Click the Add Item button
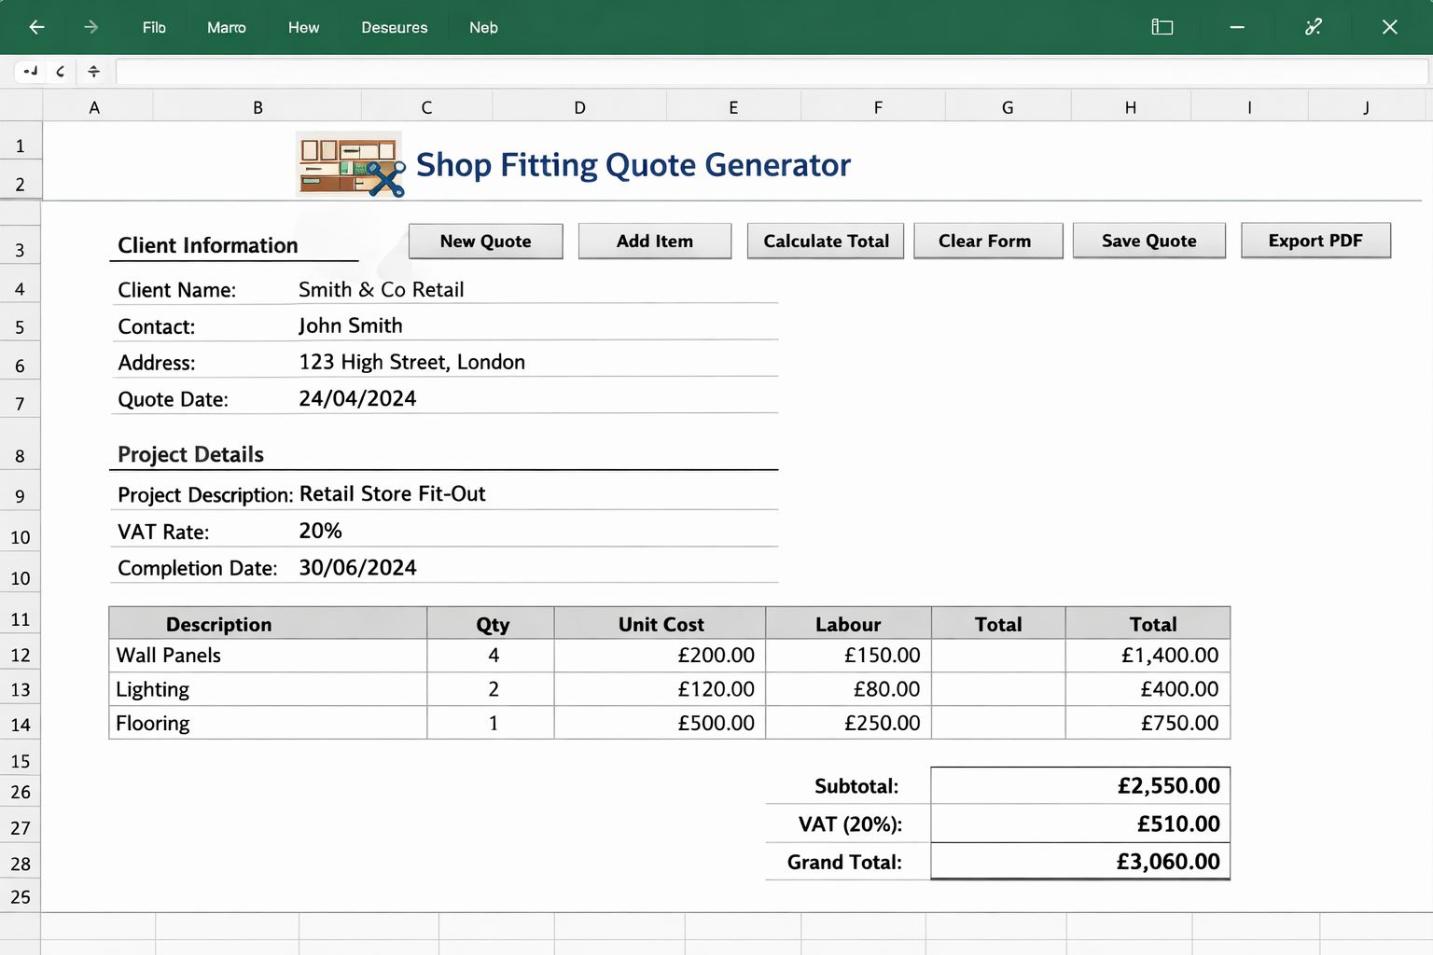 click(x=655, y=241)
